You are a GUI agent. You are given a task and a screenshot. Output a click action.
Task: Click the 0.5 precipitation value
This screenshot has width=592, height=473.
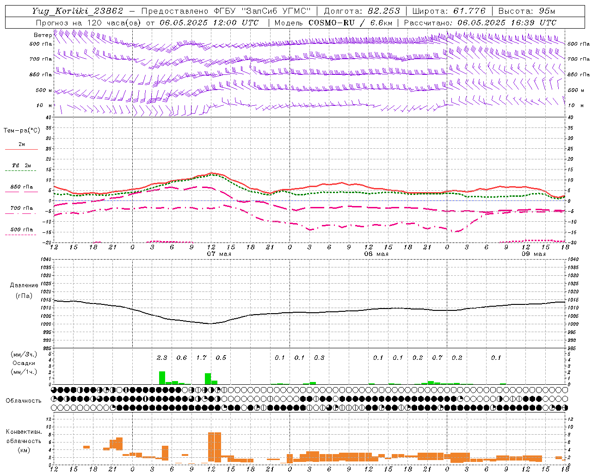pyautogui.click(x=221, y=358)
